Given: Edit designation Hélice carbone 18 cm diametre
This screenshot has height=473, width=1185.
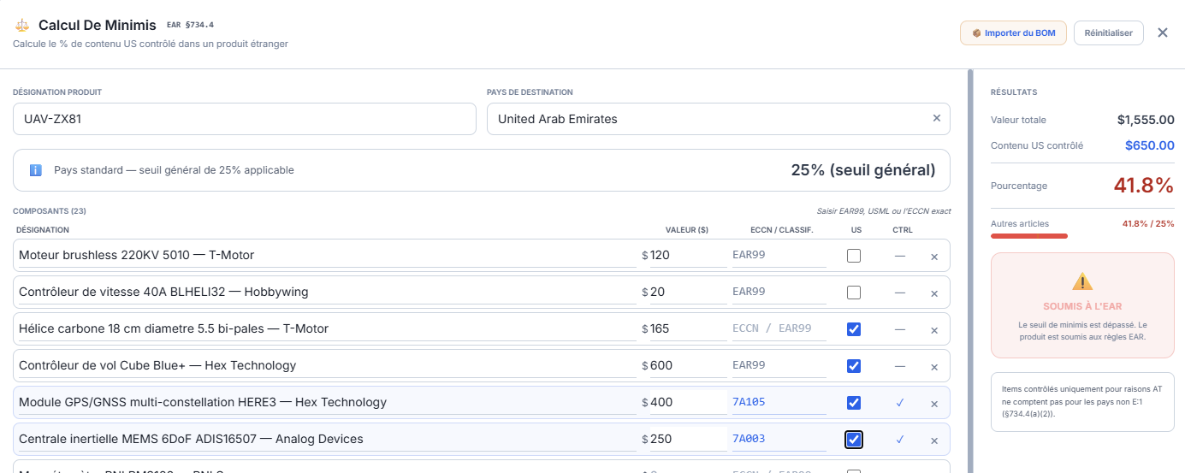Looking at the screenshot, I should coord(326,328).
